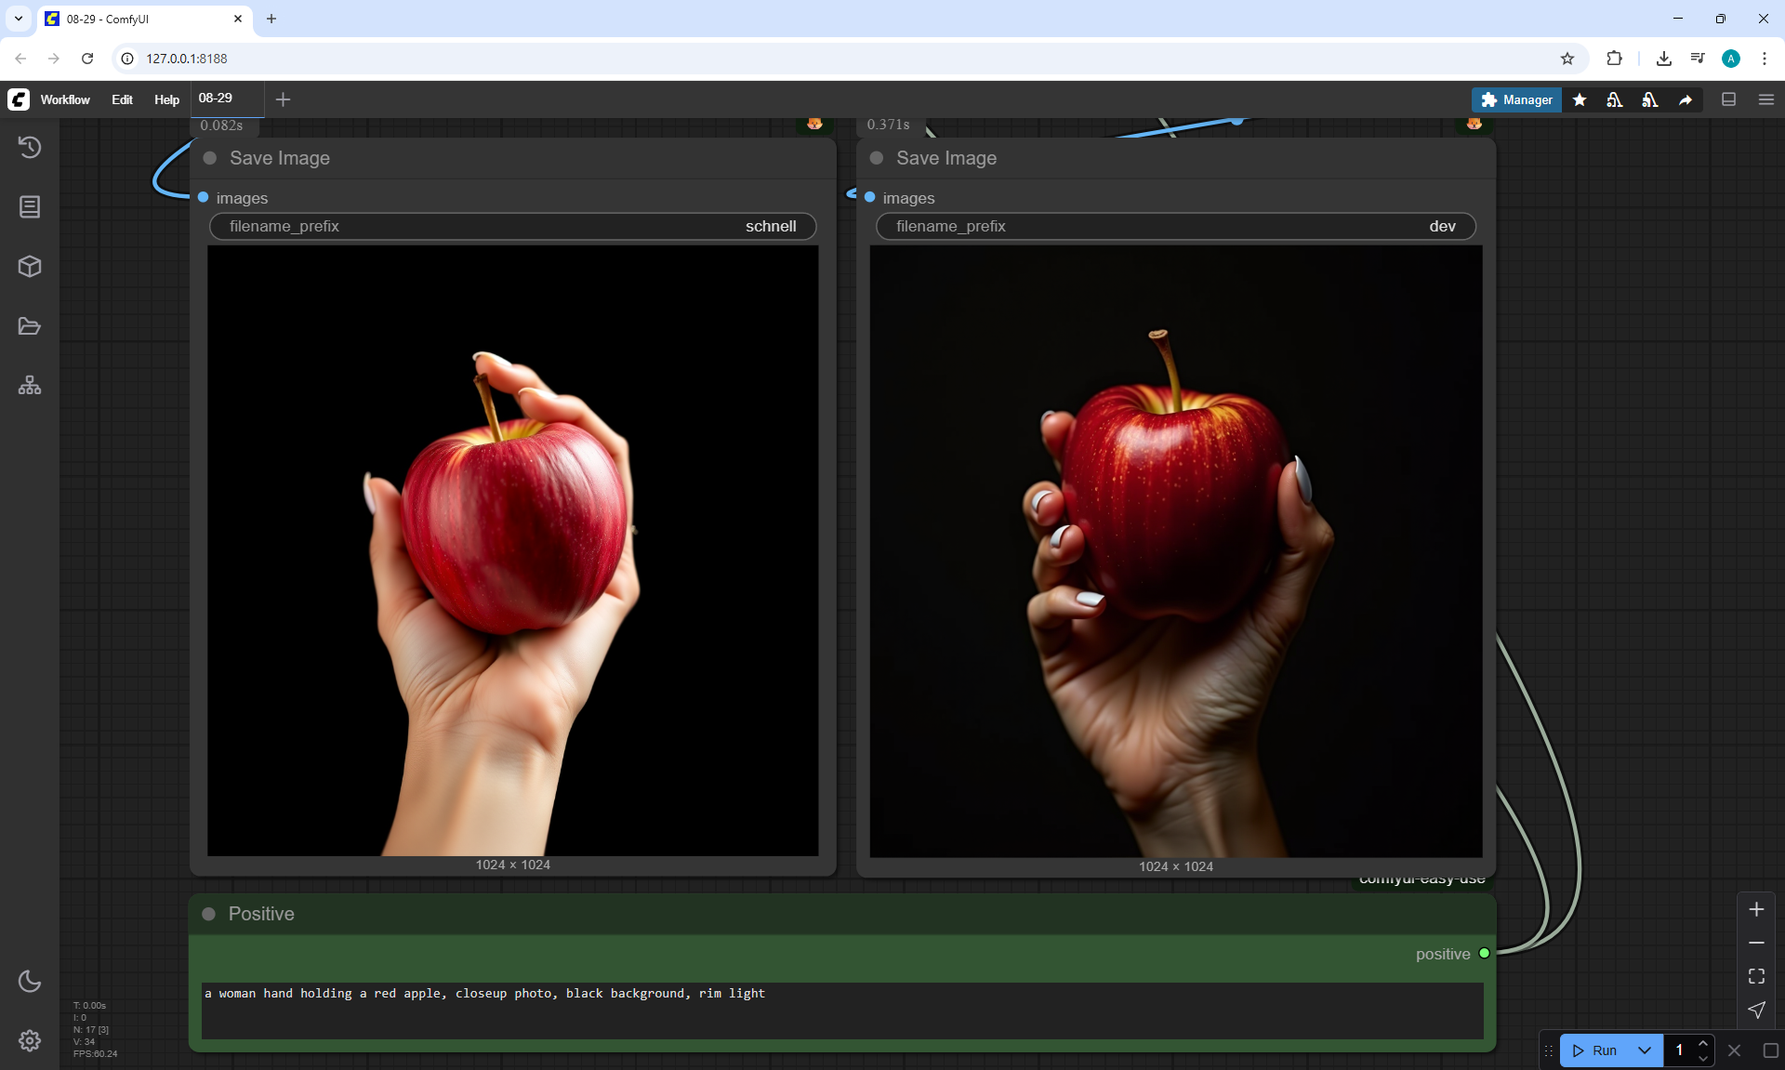Open the hamburger menu at top right
The image size is (1785, 1070).
pos(1766,99)
